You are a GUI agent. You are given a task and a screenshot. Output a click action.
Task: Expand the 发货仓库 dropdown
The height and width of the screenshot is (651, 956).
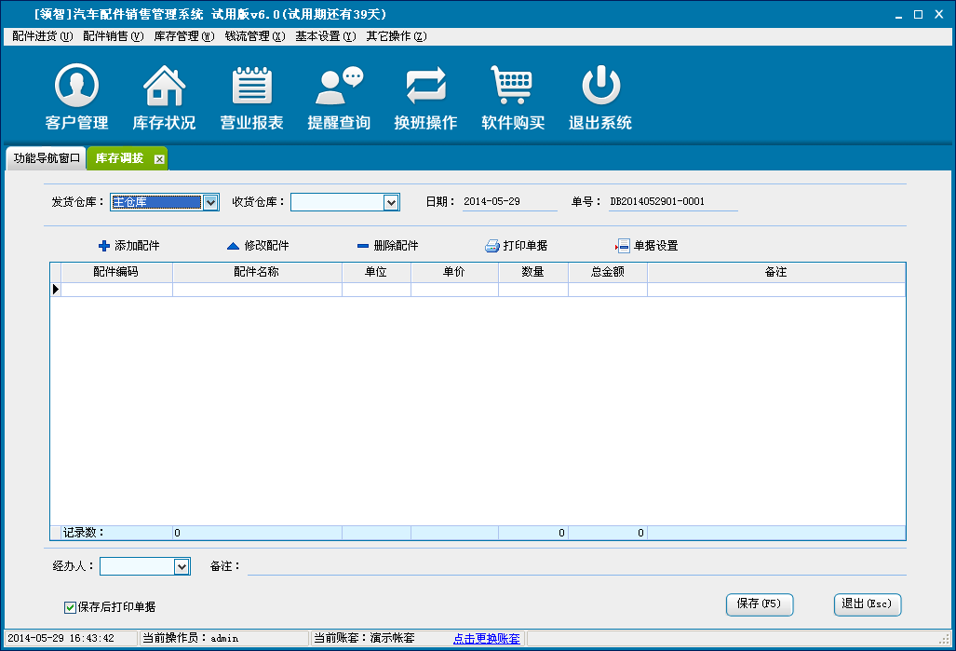pos(210,202)
